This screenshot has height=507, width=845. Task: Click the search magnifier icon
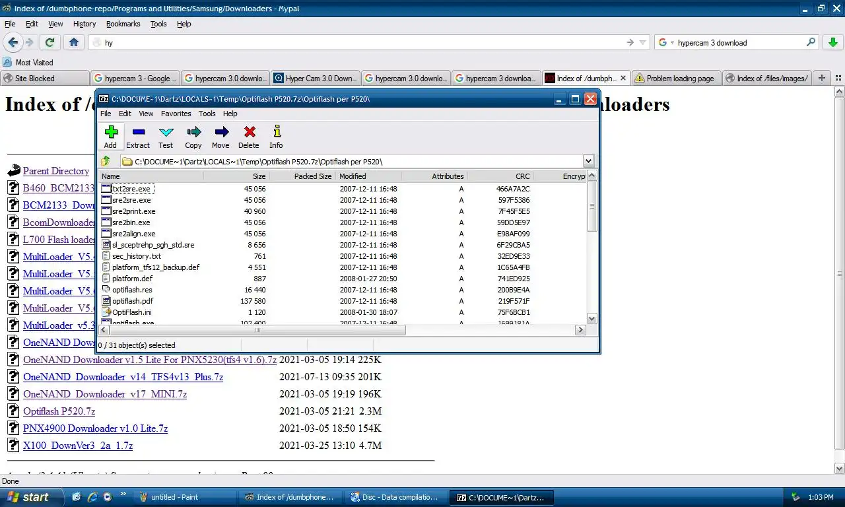[x=811, y=42]
